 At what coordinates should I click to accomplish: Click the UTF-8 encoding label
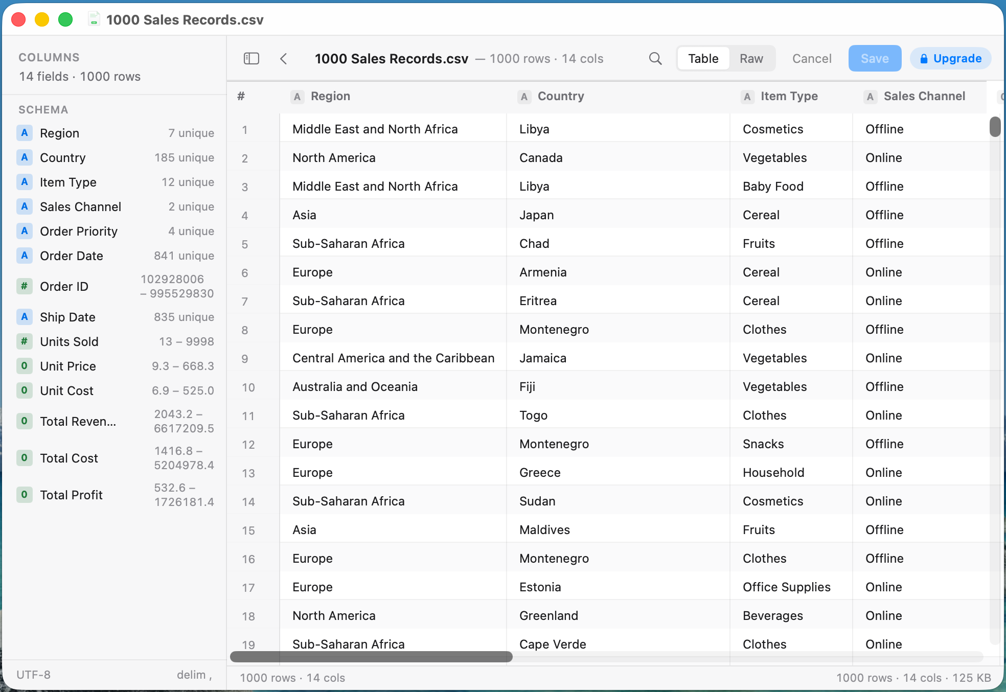[34, 675]
